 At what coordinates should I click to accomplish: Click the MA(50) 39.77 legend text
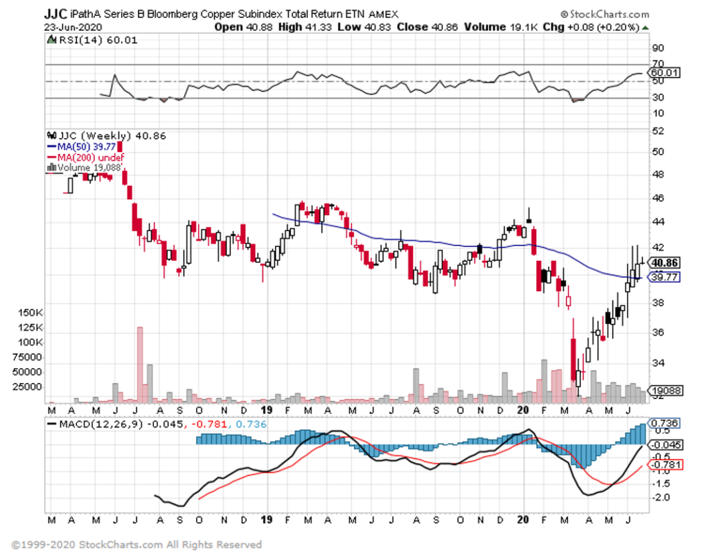click(x=87, y=147)
